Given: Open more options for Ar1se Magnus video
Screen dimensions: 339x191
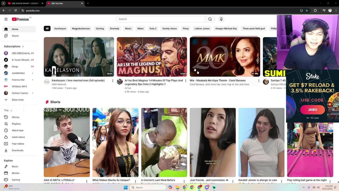Looking at the screenshot, I should click(x=186, y=81).
